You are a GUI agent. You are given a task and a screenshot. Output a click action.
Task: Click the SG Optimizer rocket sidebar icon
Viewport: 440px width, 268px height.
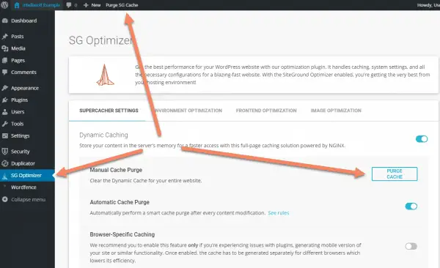pos(5,176)
